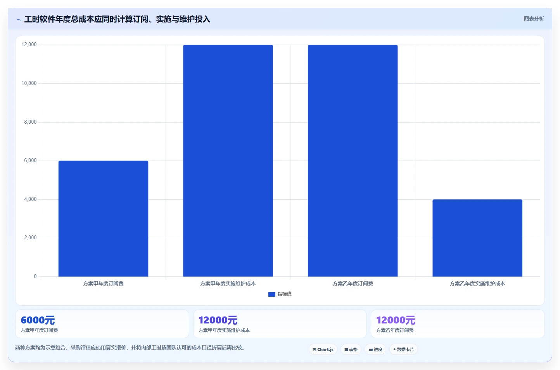Click the 方案乙年度订阅费 bar
This screenshot has height=370, width=560.
click(x=353, y=161)
